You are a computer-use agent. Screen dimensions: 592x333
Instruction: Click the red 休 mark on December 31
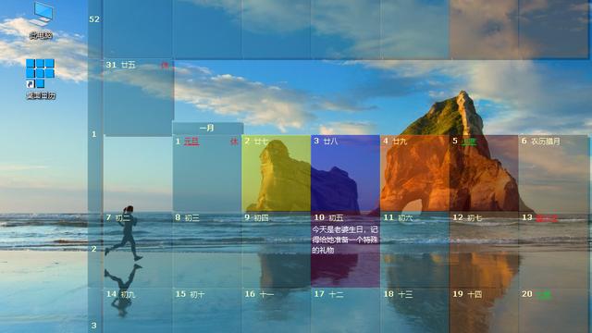[165, 65]
